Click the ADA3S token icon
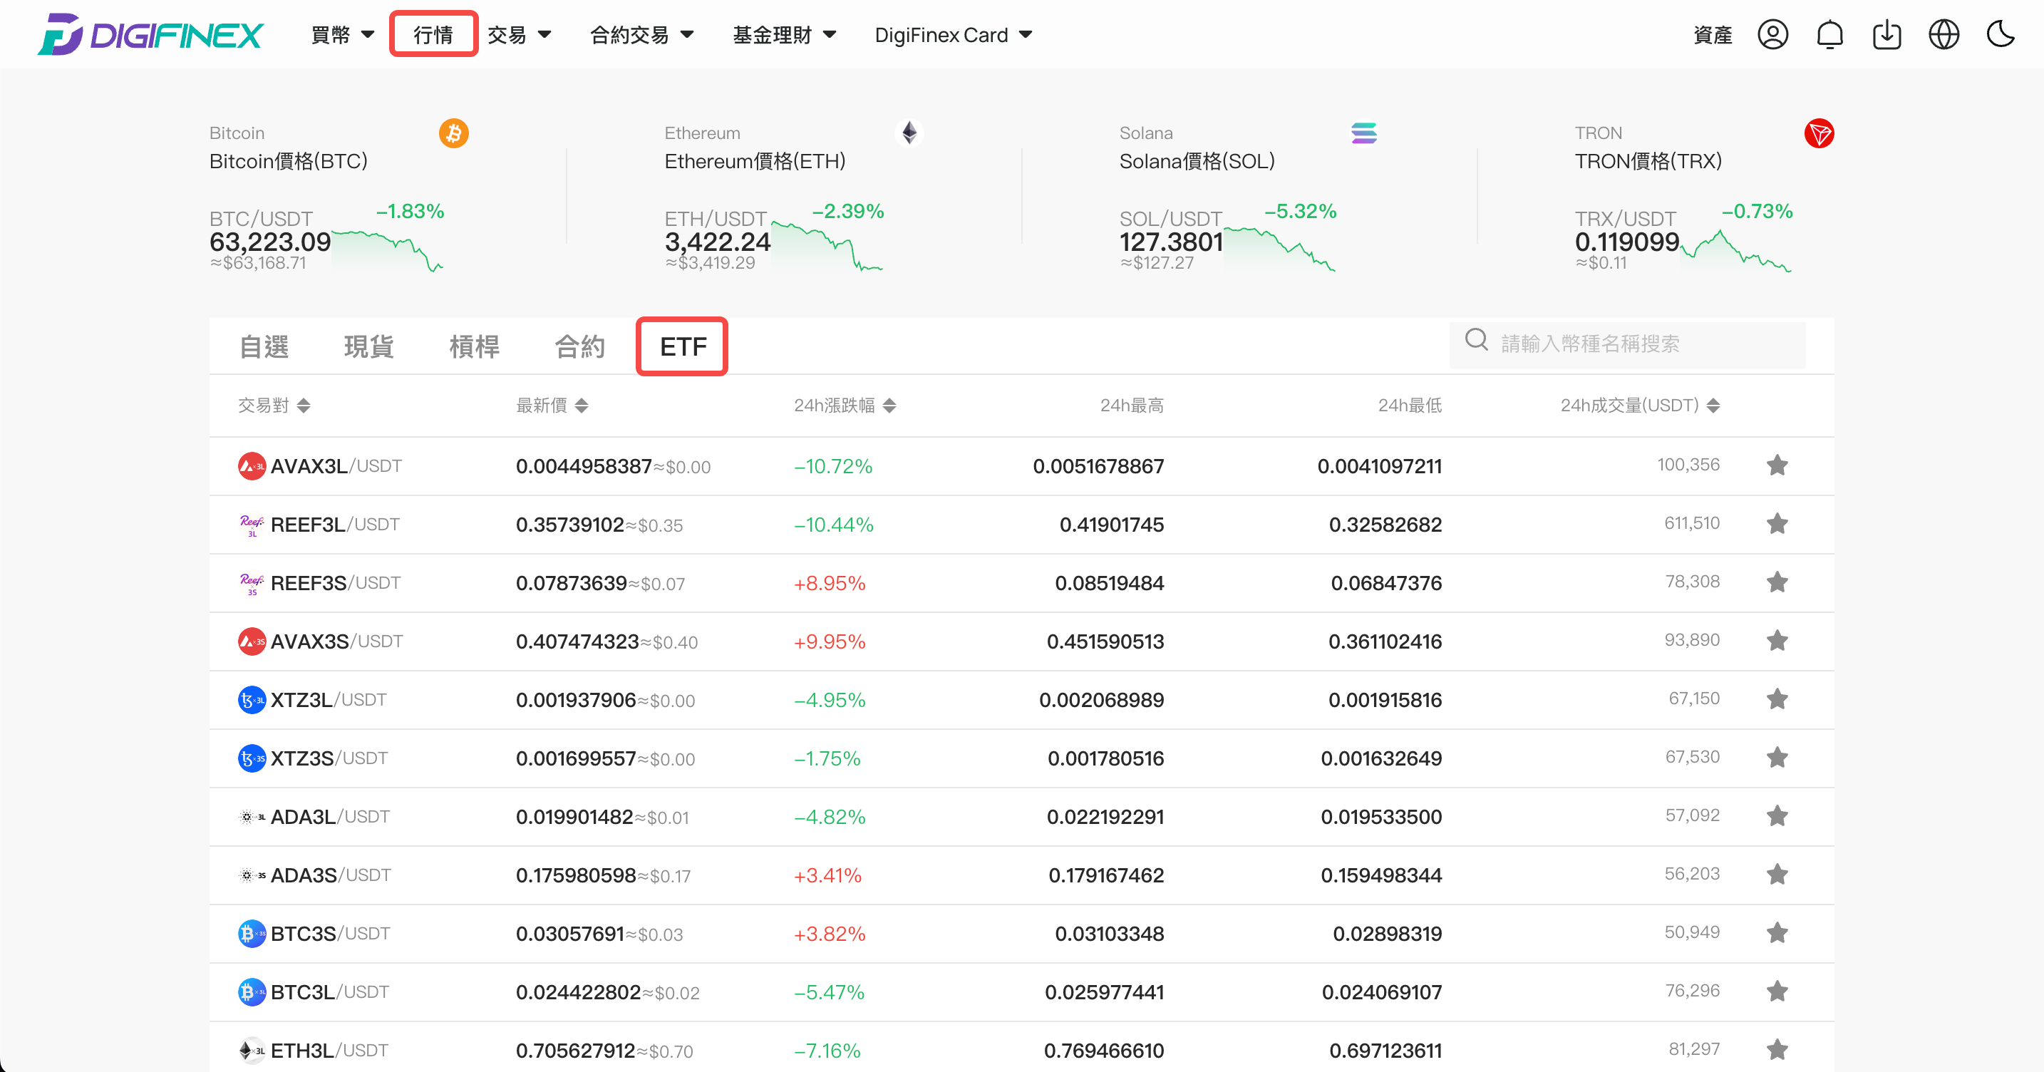2044x1072 pixels. pos(252,875)
